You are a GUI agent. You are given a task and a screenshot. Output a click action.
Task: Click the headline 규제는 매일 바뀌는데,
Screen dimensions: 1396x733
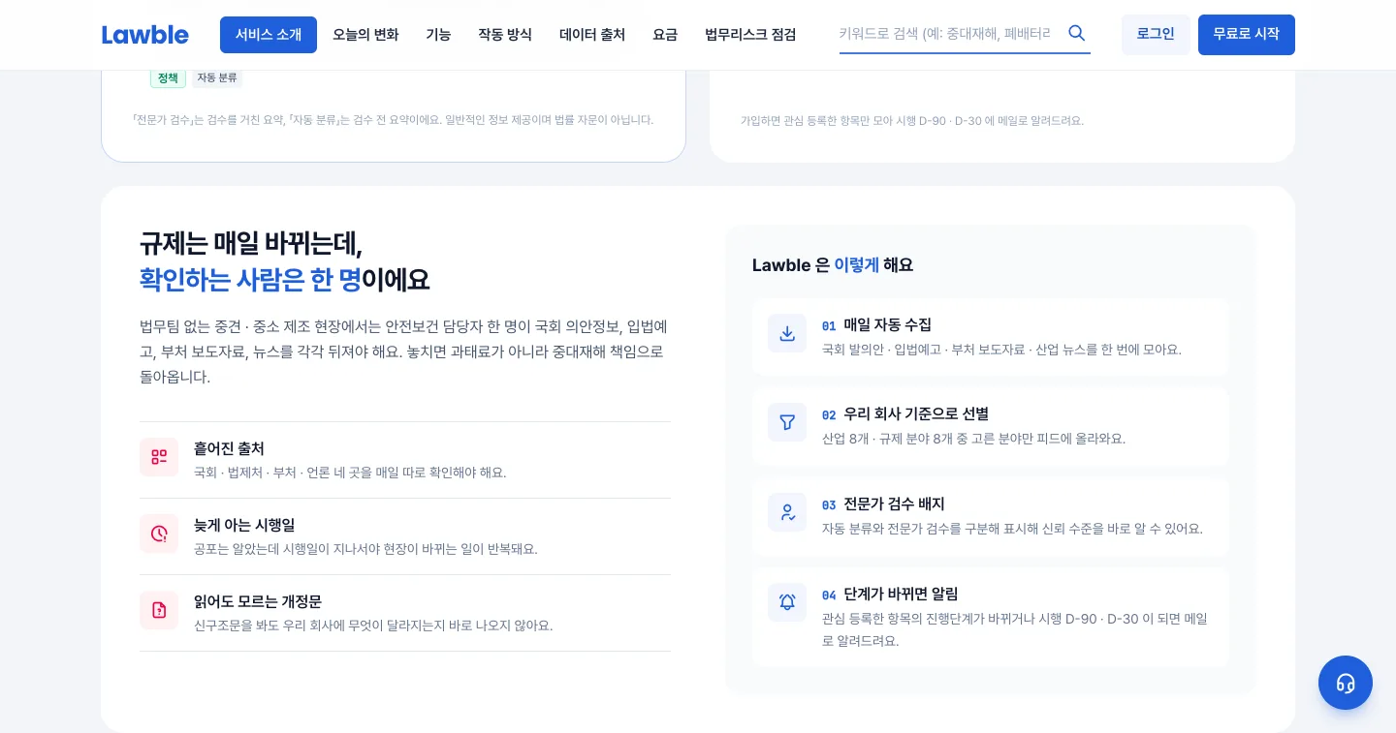[250, 243]
